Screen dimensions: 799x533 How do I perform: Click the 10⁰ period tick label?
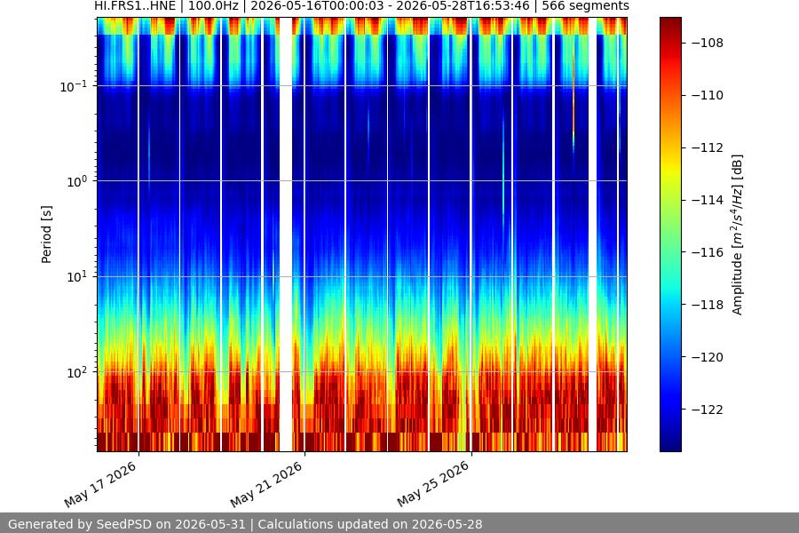[x=76, y=181]
